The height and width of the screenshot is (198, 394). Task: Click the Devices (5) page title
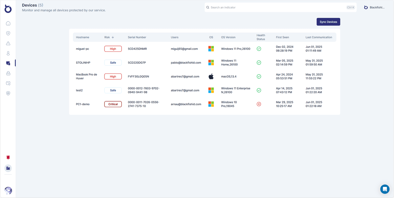[33, 5]
